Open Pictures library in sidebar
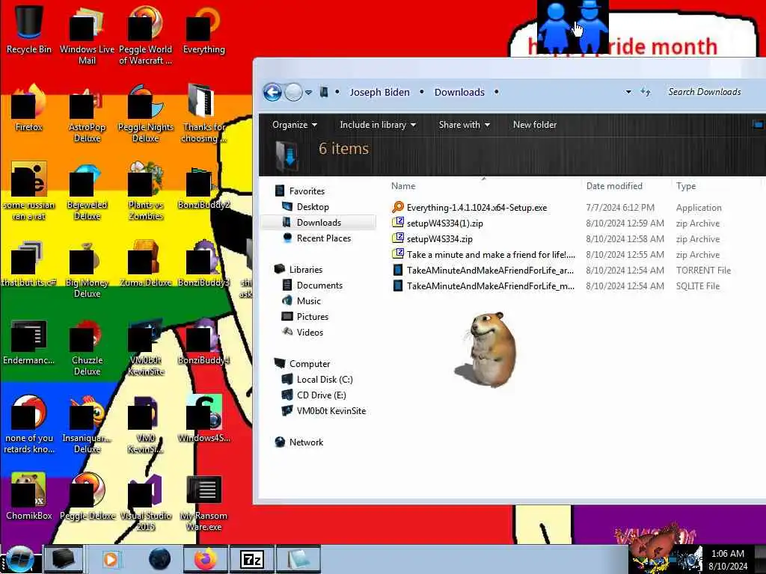766x574 pixels. pos(305,317)
